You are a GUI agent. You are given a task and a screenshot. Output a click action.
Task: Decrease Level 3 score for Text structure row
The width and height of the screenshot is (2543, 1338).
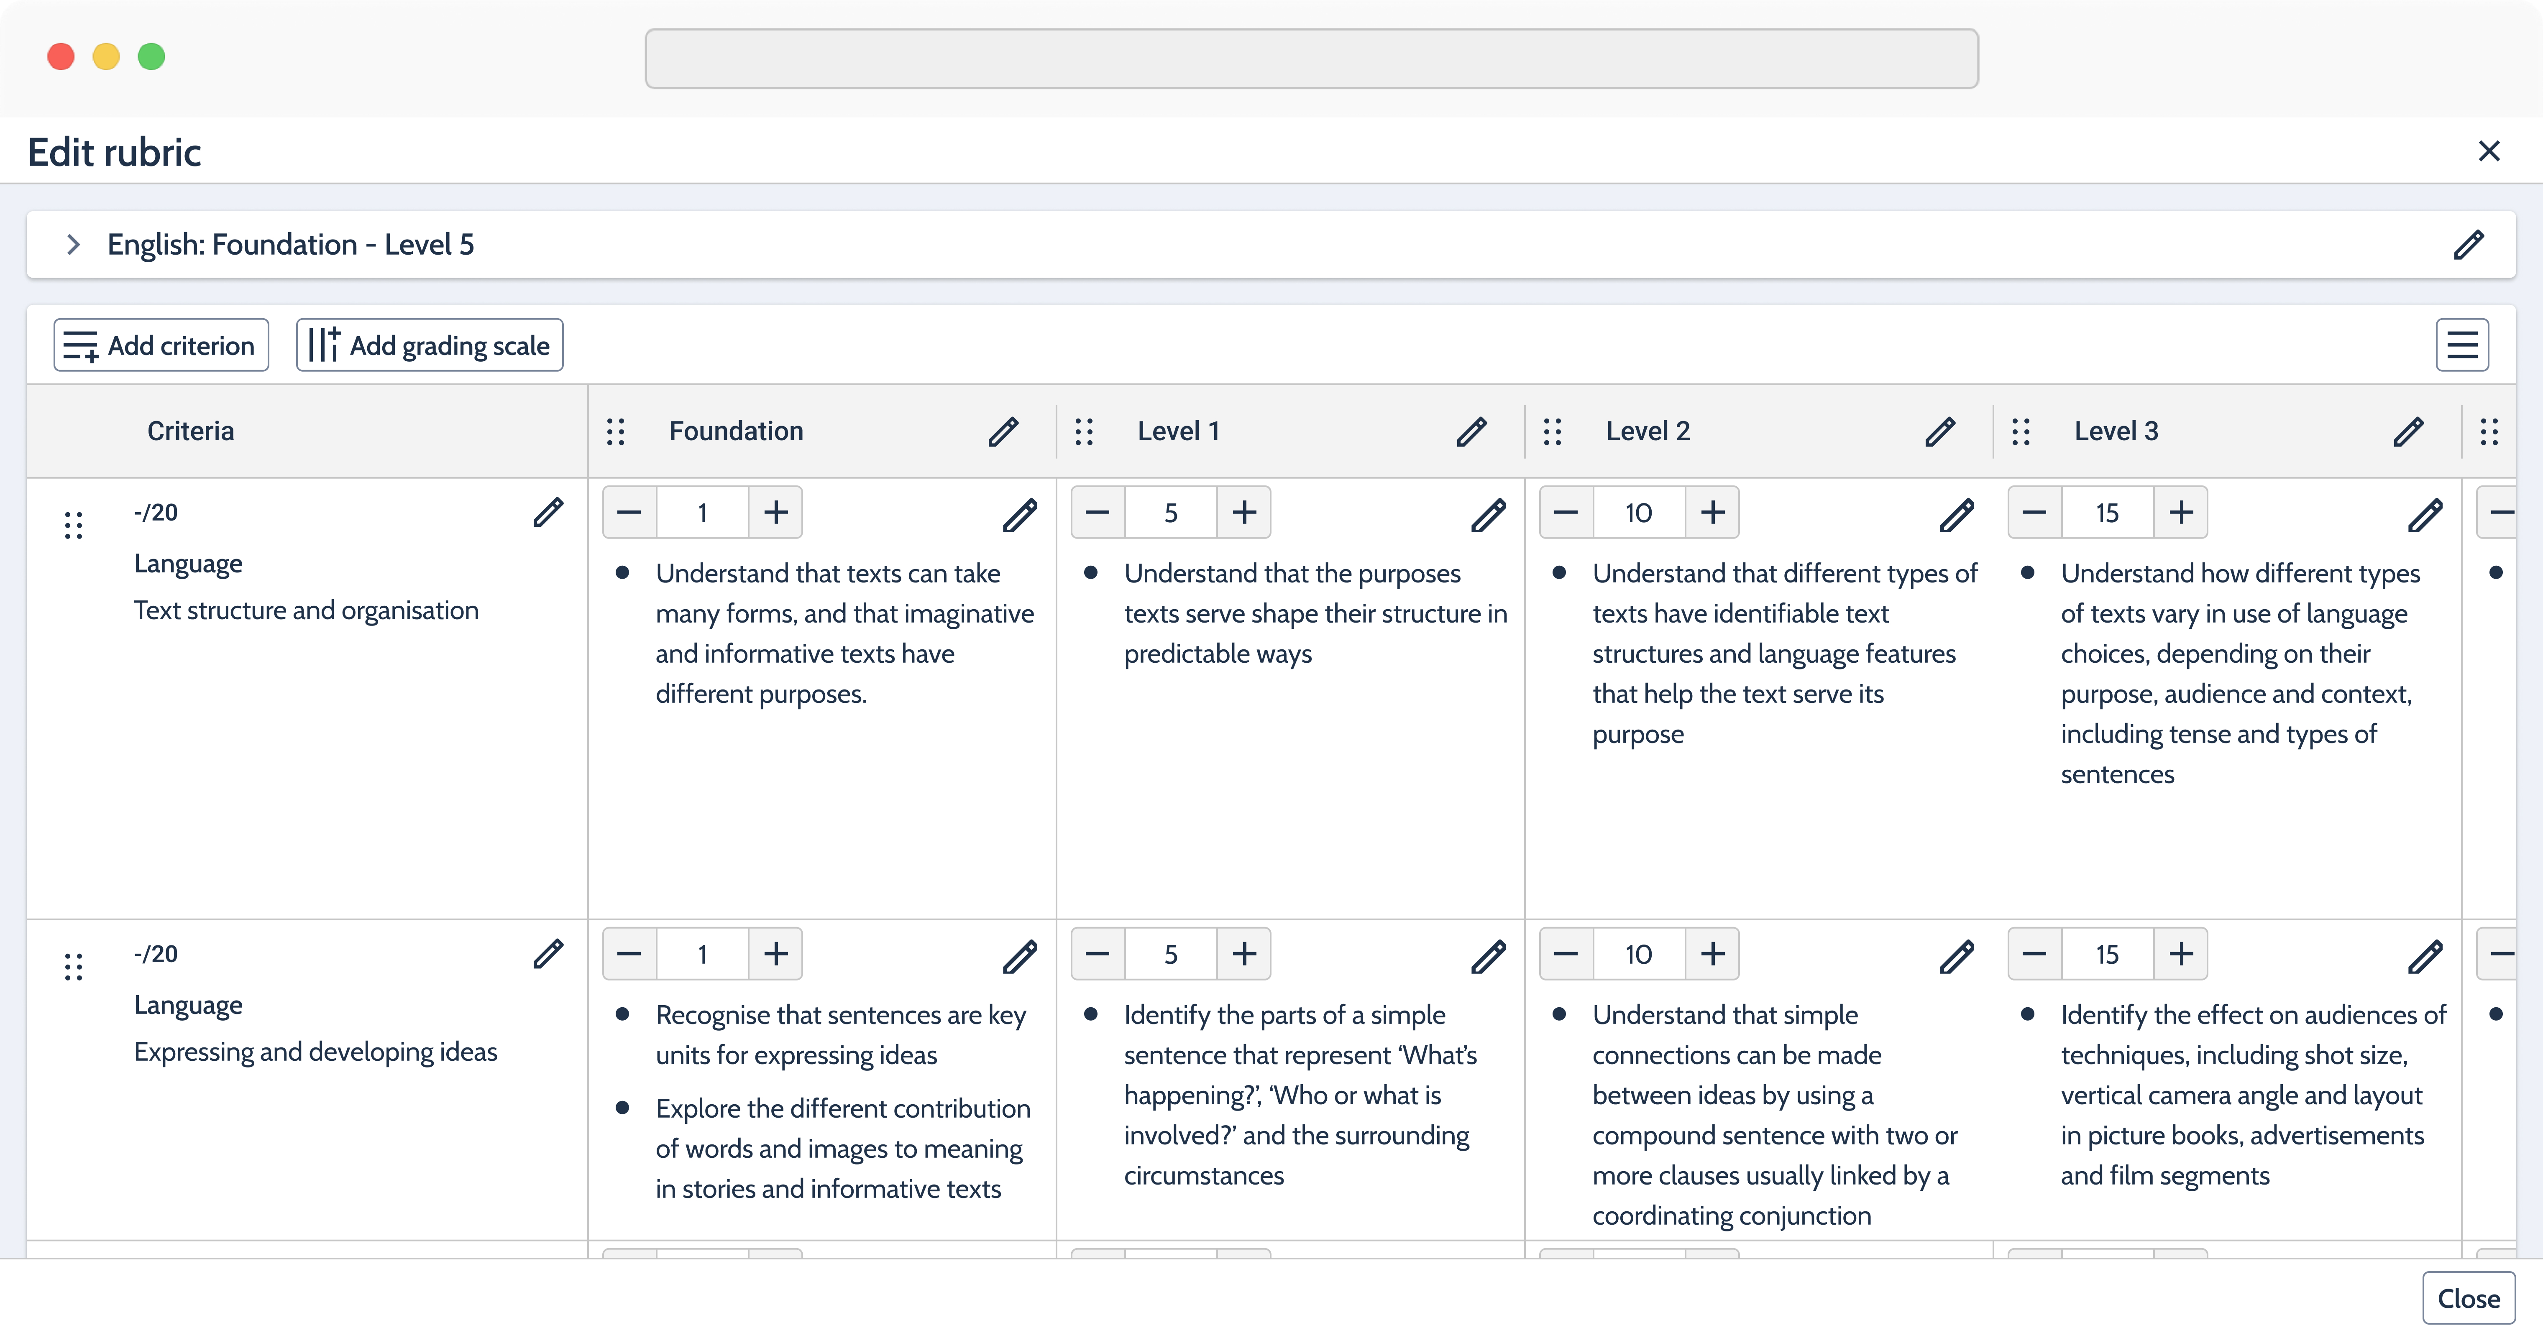[x=2034, y=512]
